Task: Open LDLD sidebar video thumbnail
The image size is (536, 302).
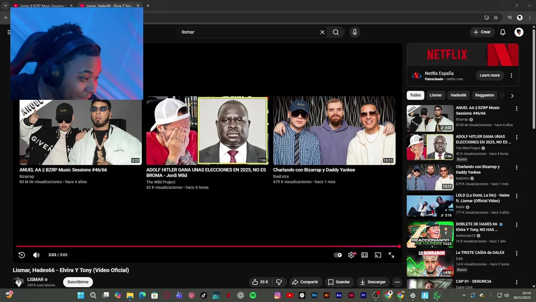Action: [430, 206]
